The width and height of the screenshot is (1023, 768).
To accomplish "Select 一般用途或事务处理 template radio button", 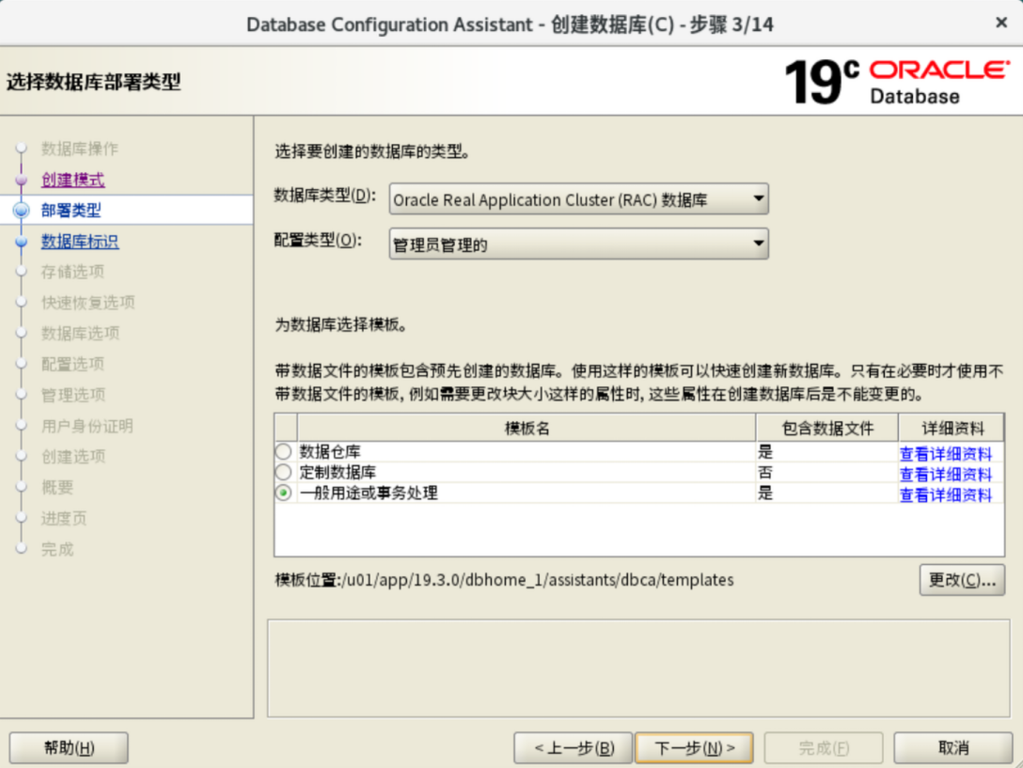I will tap(284, 494).
